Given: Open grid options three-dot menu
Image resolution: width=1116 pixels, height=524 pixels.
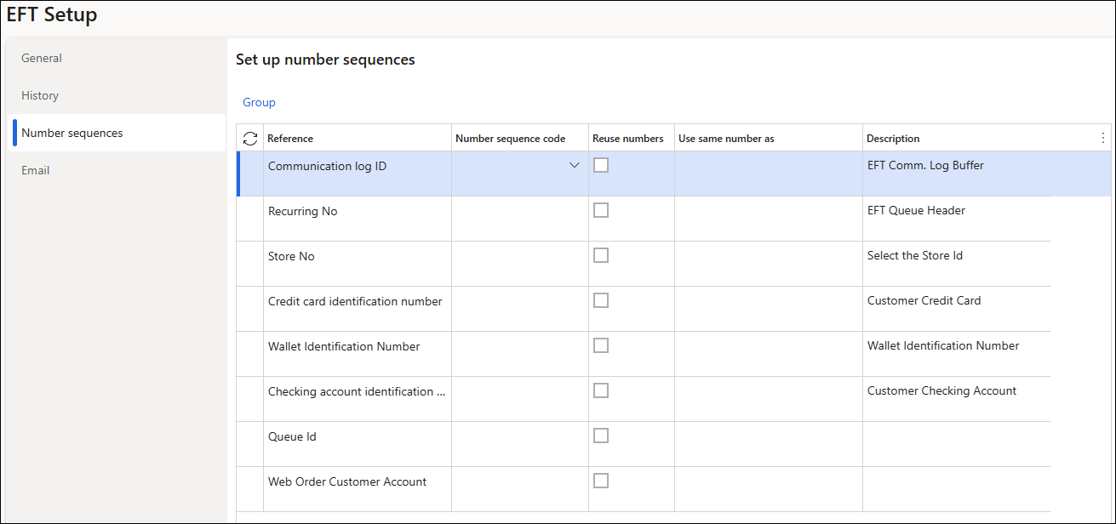Looking at the screenshot, I should [x=1103, y=138].
